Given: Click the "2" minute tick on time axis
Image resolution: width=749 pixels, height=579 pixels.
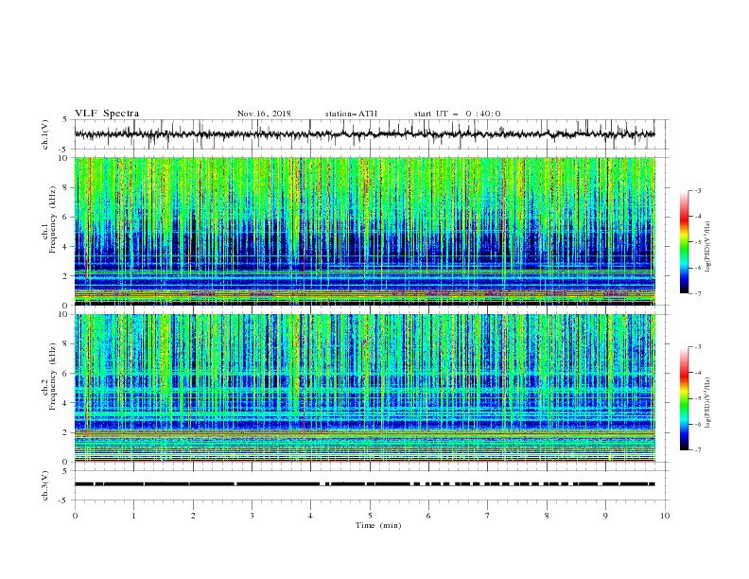Looking at the screenshot, I should (x=193, y=516).
